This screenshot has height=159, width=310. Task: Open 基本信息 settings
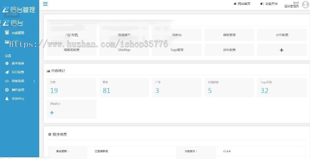coord(15,63)
